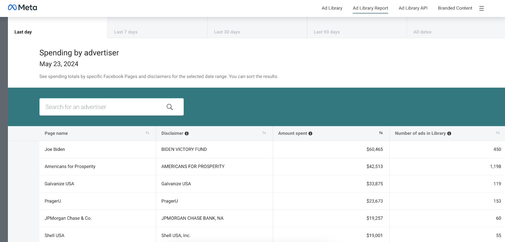Open the Ad Library link
Image resolution: width=505 pixels, height=242 pixels.
[332, 8]
